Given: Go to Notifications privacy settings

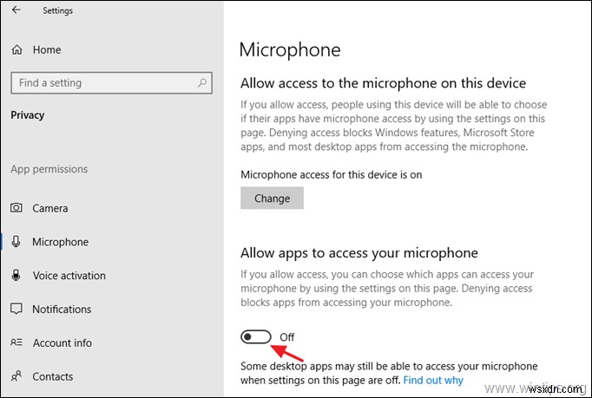Looking at the screenshot, I should pyautogui.click(x=62, y=310).
